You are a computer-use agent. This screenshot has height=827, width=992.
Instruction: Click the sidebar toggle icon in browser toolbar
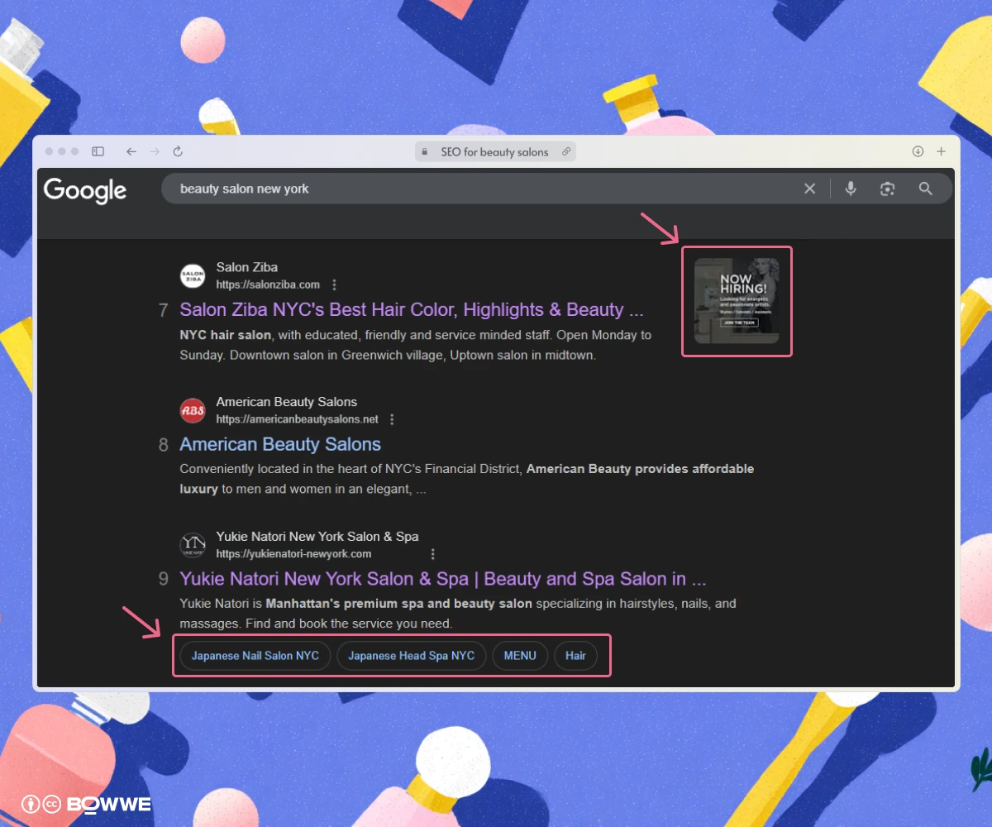point(98,151)
